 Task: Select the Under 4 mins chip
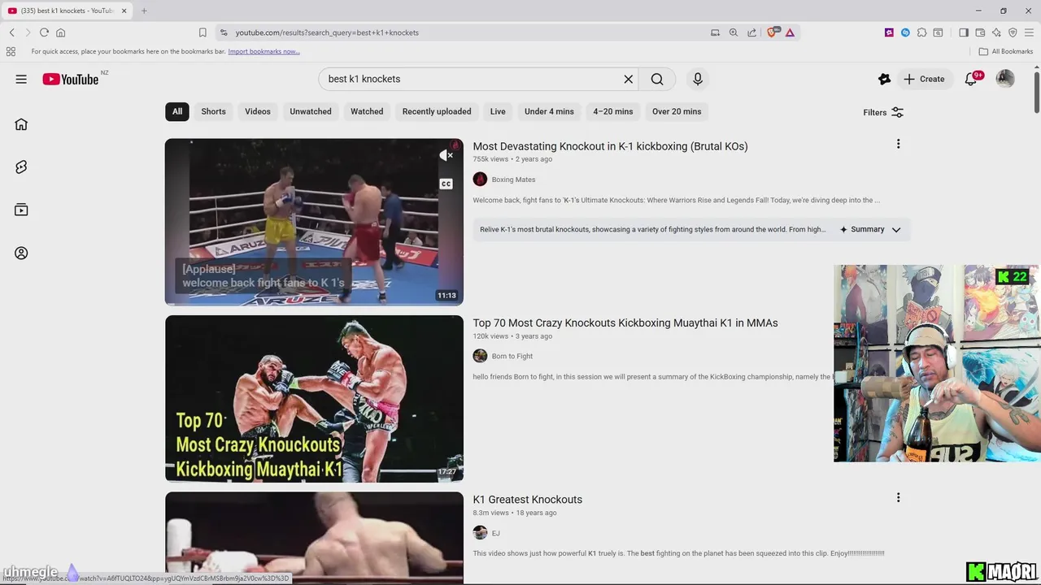[x=549, y=111]
